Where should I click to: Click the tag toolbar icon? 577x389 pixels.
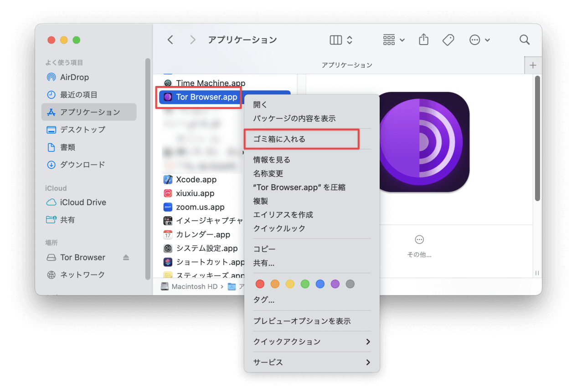(448, 40)
